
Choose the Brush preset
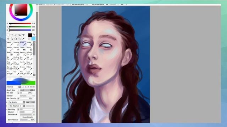[23, 44]
